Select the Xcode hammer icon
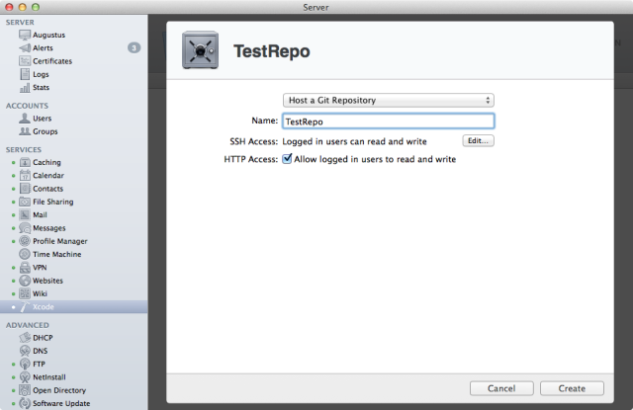 [25, 307]
